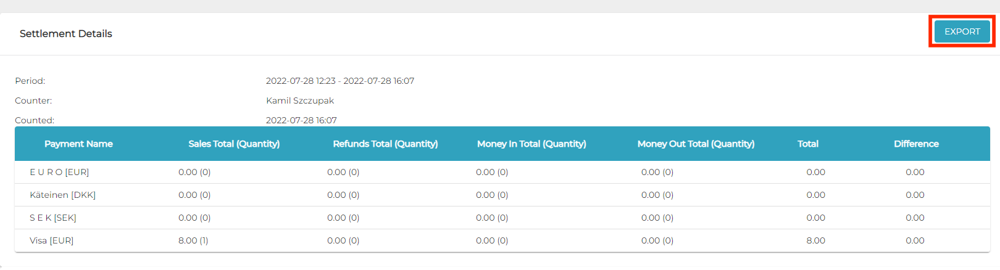Click the EXPORT button

tap(962, 31)
